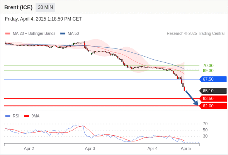The width and height of the screenshot is (228, 155).
Task: Select the black 65.10 current price tag
Action: coord(213,91)
